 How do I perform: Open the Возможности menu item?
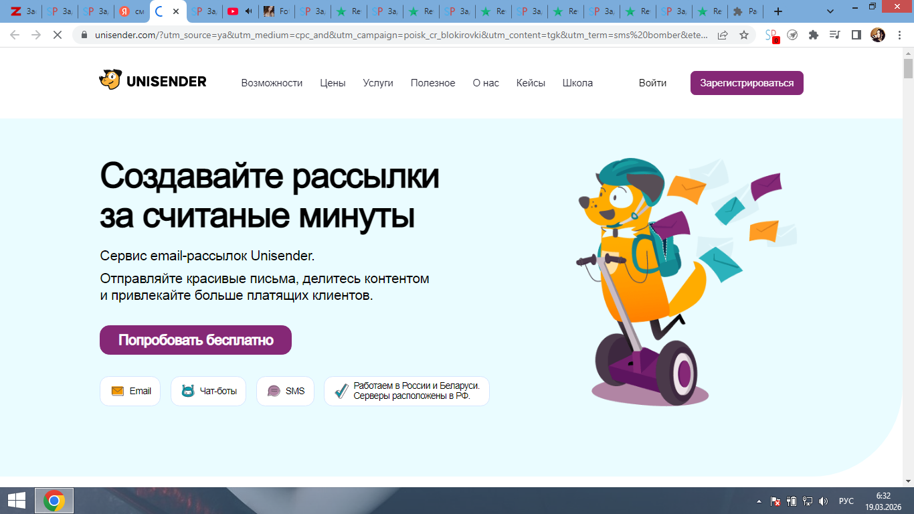tap(272, 83)
